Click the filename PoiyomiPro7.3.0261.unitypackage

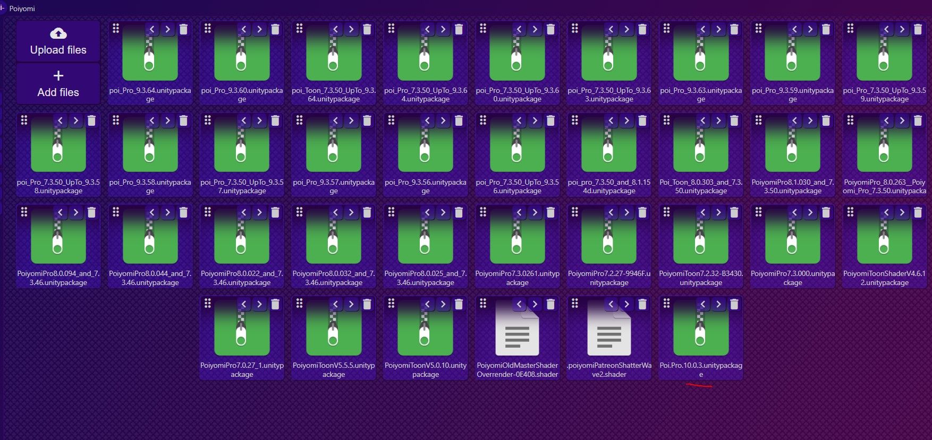(x=517, y=278)
